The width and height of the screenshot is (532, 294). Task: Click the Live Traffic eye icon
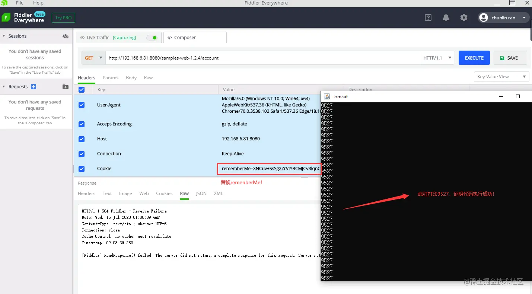(x=82, y=38)
